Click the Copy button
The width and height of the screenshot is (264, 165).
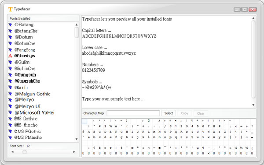click(x=184, y=113)
